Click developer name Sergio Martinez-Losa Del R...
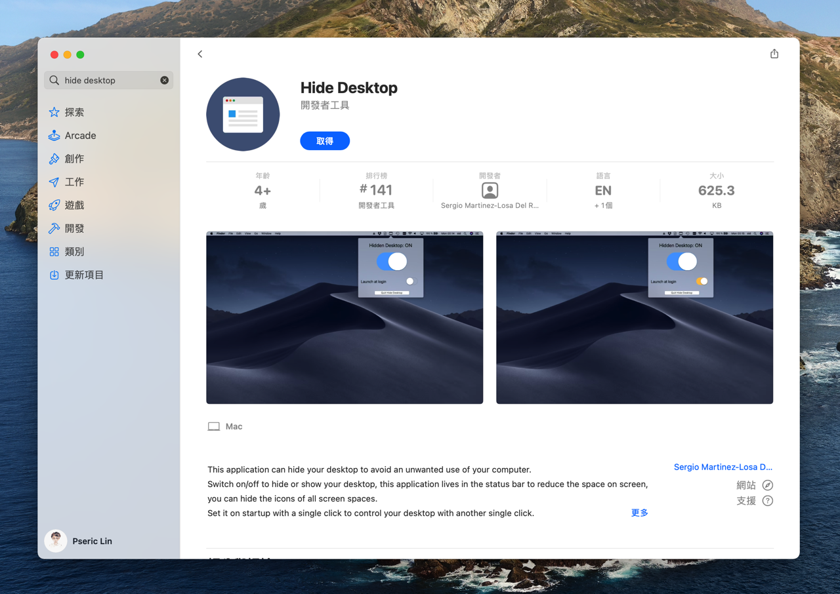The width and height of the screenshot is (840, 594). [490, 206]
